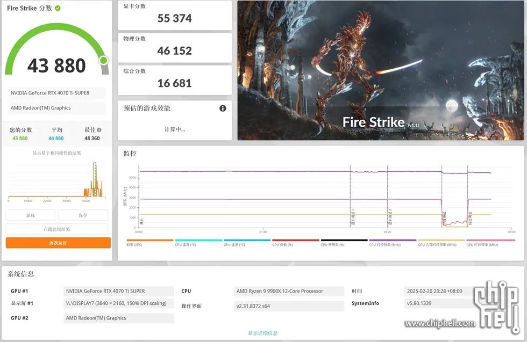Screen dimensions: 527x342
Task: Click the Fire Strike scene preview image
Action: (381, 70)
